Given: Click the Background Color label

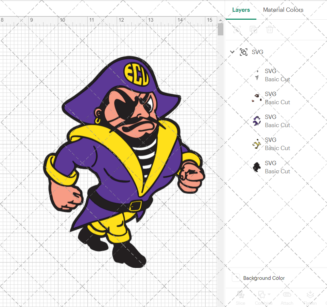Looking at the screenshot, I should point(264,278).
